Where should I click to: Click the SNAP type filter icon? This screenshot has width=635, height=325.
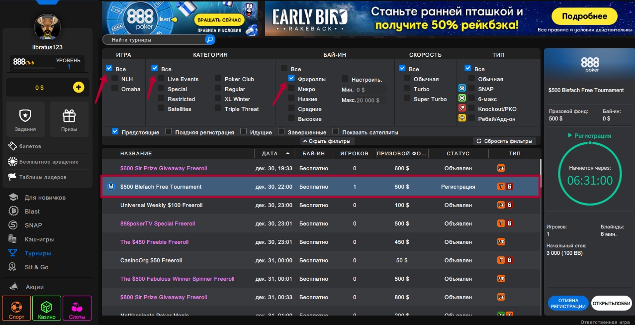[x=462, y=89]
